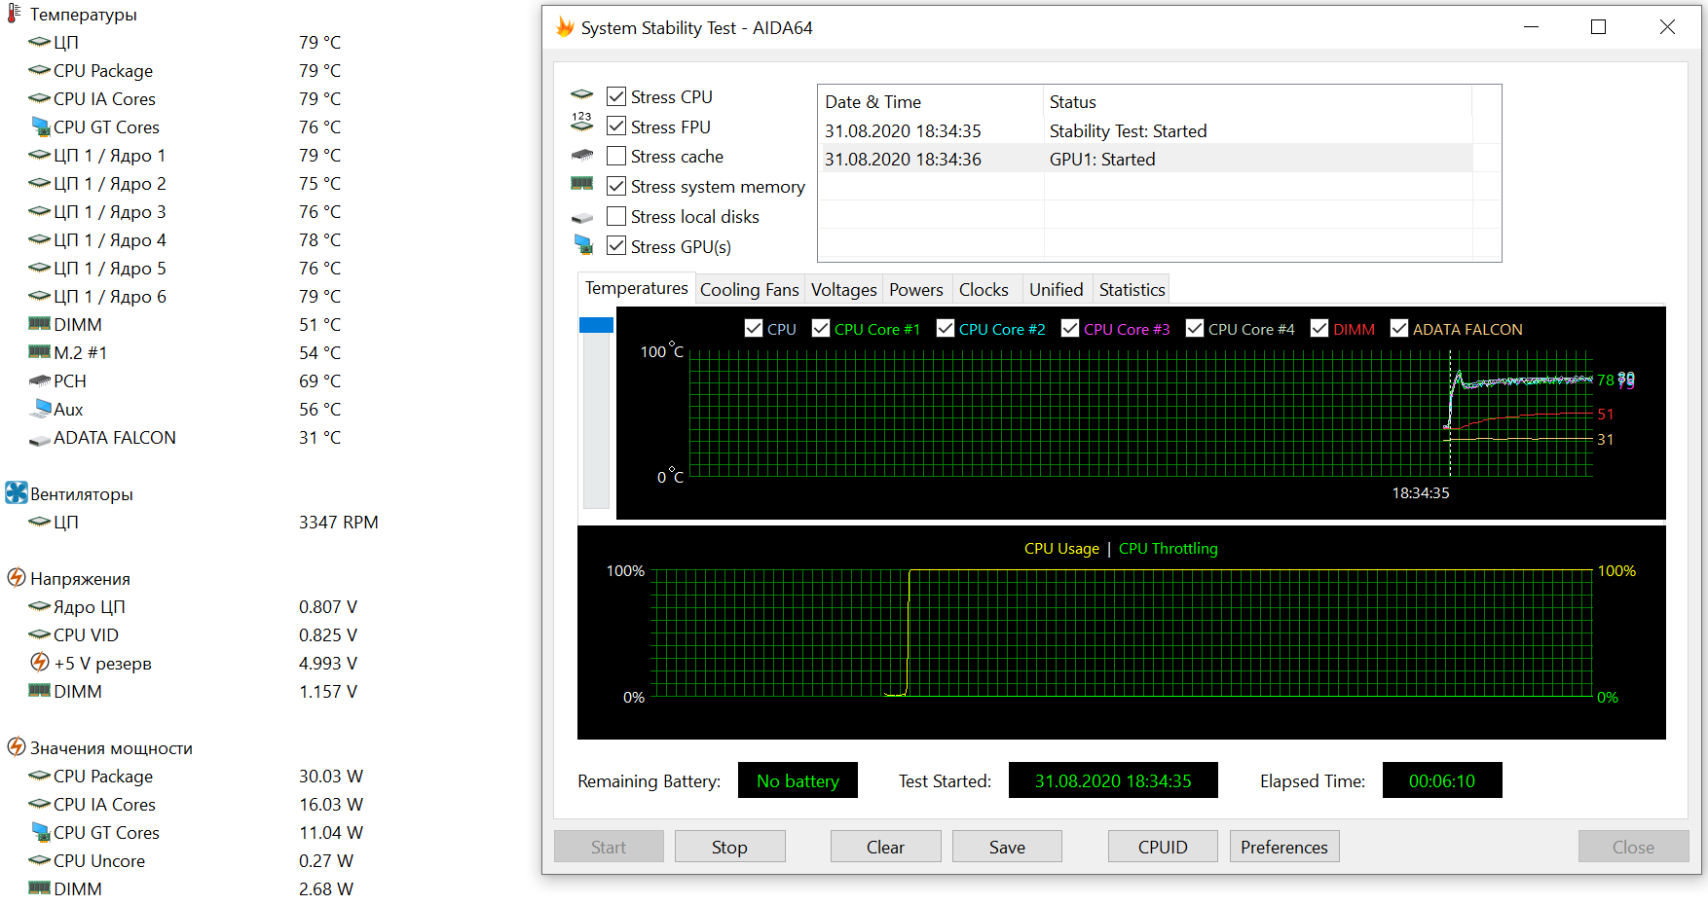Click the disk icon beside Stress local disks
Screen dimensions: 1708x905
pyautogui.click(x=581, y=218)
